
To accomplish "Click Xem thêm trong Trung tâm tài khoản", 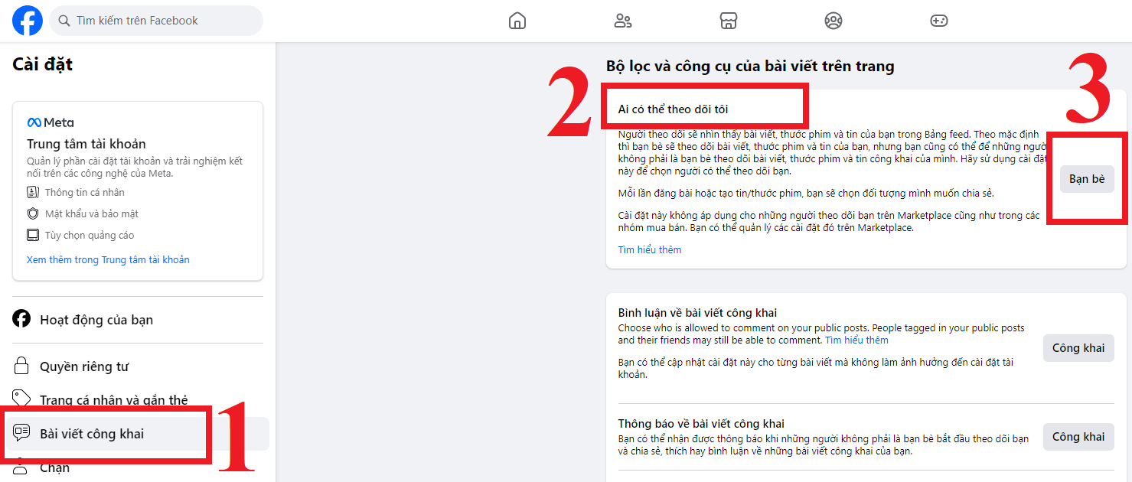I will tap(108, 260).
